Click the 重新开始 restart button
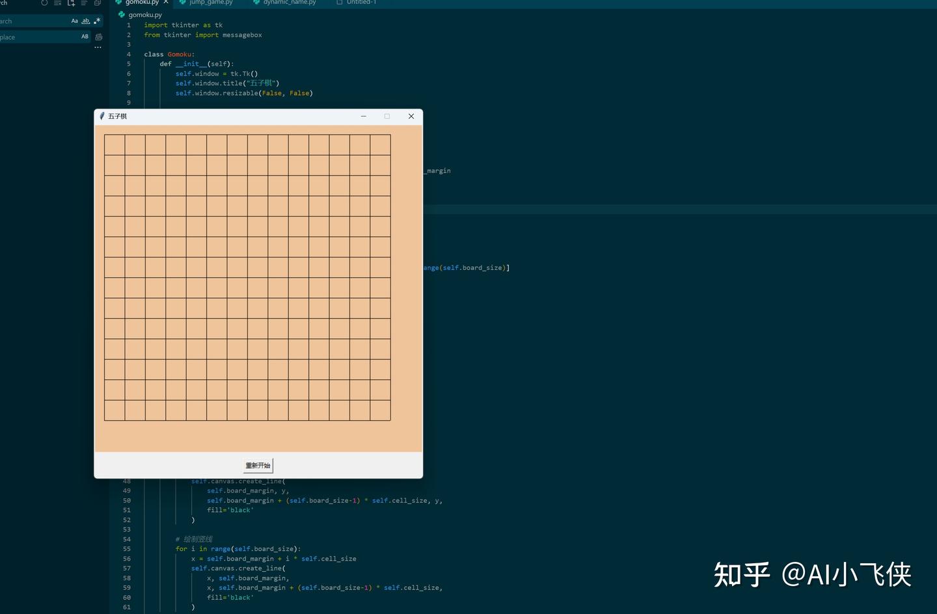Screen dimensions: 937x614 tap(258, 466)
